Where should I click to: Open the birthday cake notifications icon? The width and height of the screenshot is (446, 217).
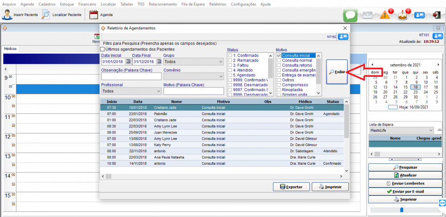click(403, 15)
